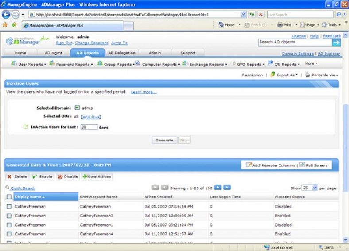Open the Group Reports dropdown

click(x=116, y=64)
